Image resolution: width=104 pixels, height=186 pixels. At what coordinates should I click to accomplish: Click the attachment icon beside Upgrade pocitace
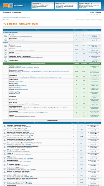pyautogui.click(x=7, y=164)
